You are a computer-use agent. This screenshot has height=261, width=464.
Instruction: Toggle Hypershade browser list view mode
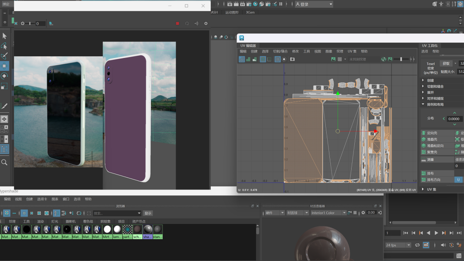point(14,213)
